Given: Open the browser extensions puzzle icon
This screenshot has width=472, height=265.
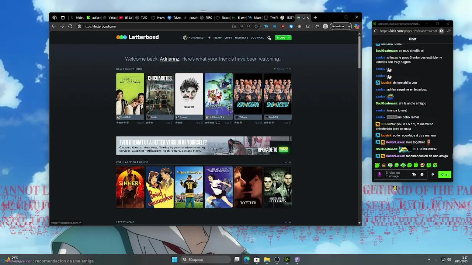Looking at the screenshot, I should coord(308,26).
